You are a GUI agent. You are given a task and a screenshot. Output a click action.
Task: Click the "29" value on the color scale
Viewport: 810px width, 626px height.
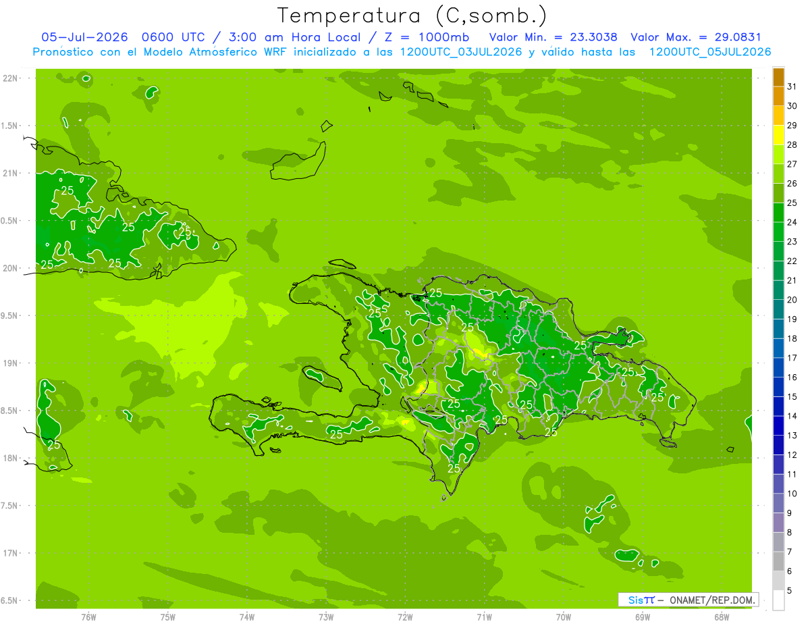pyautogui.click(x=792, y=125)
